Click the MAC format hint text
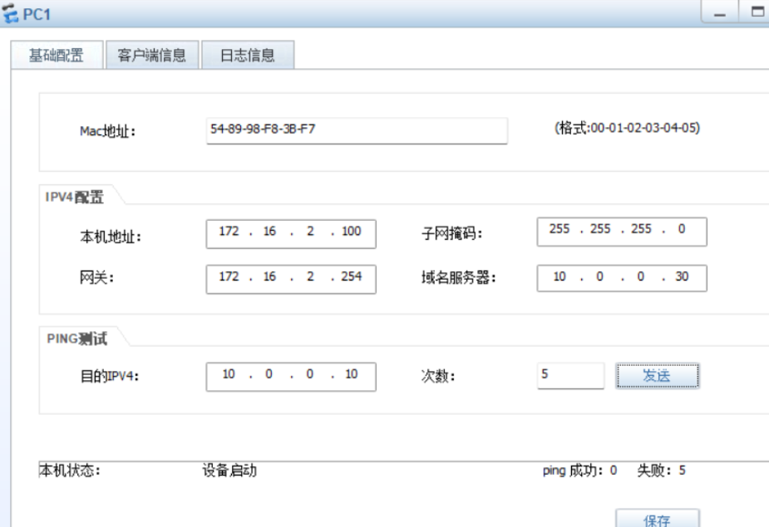 [x=627, y=129]
